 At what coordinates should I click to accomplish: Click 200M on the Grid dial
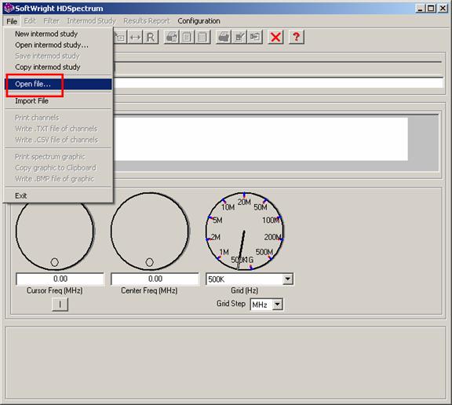(x=272, y=237)
